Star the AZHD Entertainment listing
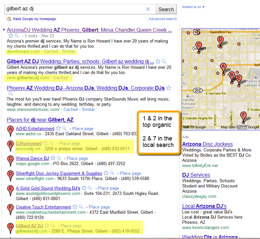The width and height of the screenshot is (260, 239). 58,128
